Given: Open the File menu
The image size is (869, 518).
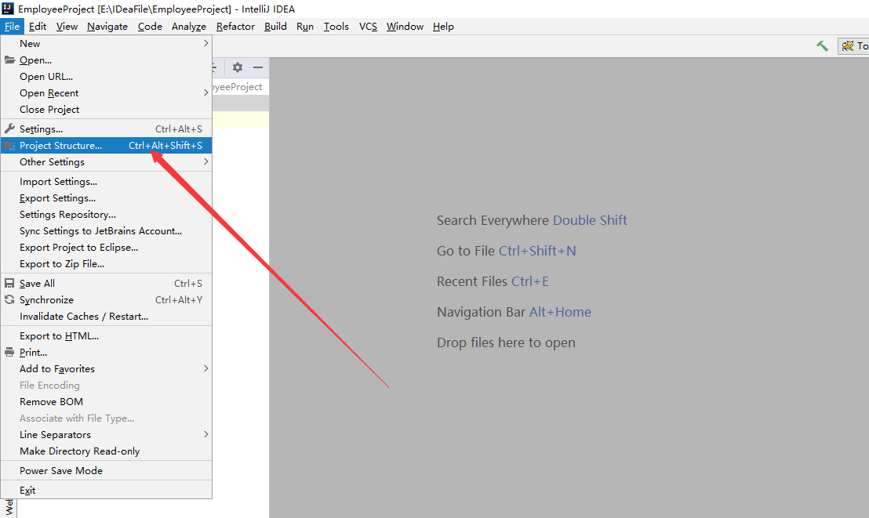Looking at the screenshot, I should pos(12,26).
